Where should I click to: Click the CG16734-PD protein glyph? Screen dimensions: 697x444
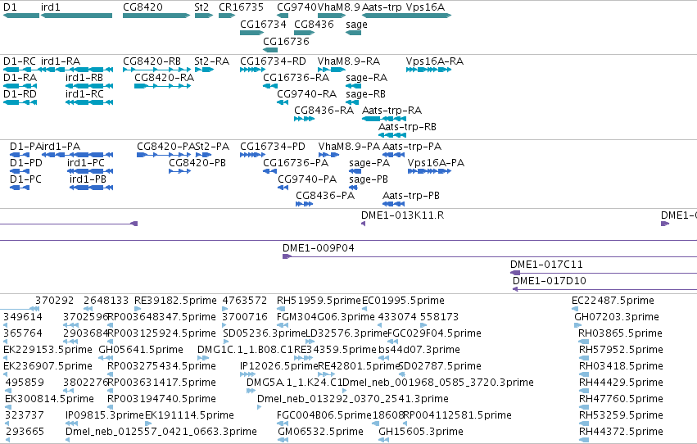click(252, 155)
